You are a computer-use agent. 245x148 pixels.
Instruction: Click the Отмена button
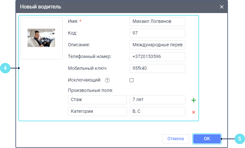click(x=175, y=139)
